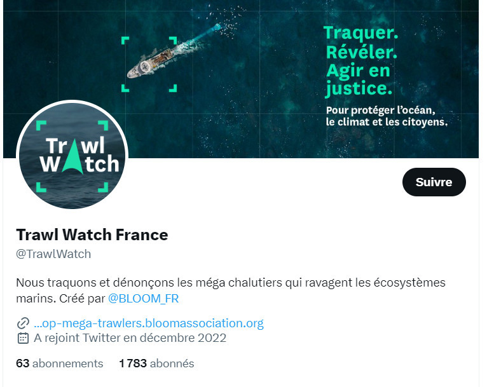Click the ship in the banner
487x387 pixels.
151,63
